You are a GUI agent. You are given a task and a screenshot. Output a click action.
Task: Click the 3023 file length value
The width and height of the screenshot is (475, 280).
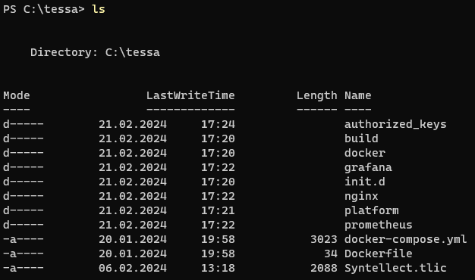323,240
